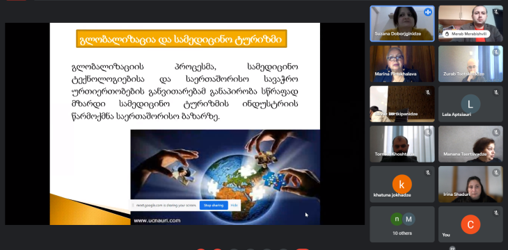
Task: Click muted microphone icon on Merab Merabishvili tile
Action: click(495, 12)
